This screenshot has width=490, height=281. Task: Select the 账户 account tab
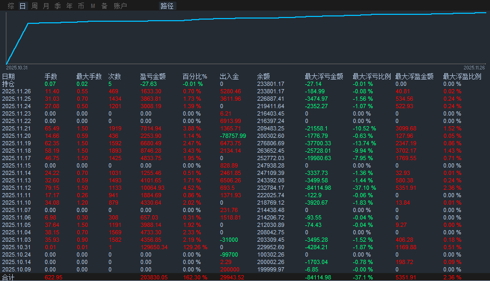pos(120,6)
